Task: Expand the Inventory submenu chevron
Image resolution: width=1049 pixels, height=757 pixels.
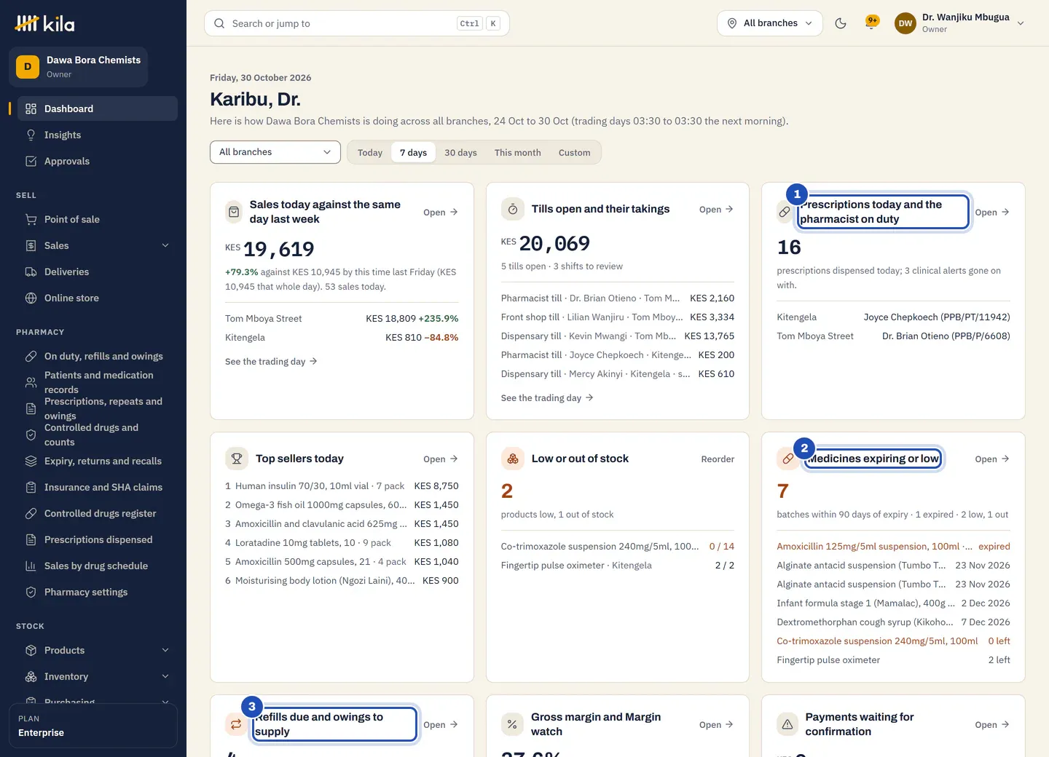Action: tap(165, 676)
